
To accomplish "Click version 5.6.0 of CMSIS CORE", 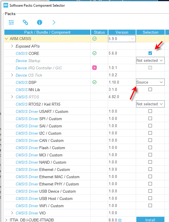I will click(x=113, y=53).
